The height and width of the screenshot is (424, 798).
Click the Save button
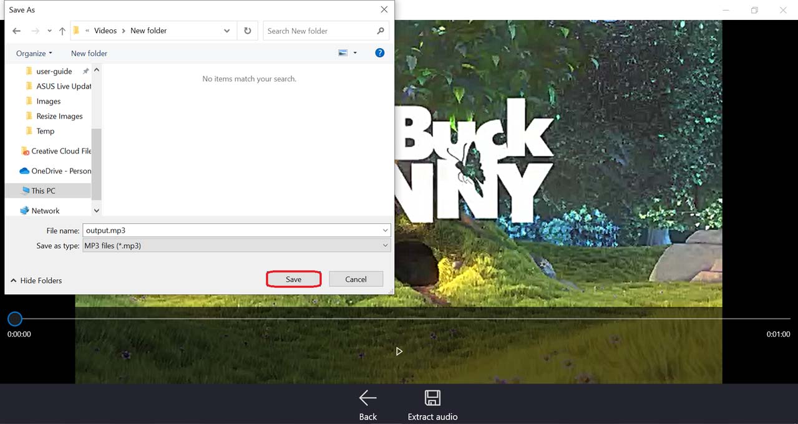293,279
